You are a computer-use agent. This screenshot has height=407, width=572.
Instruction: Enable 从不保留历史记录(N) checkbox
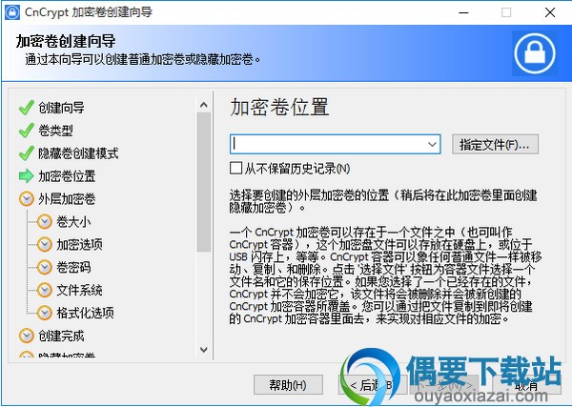coord(235,168)
